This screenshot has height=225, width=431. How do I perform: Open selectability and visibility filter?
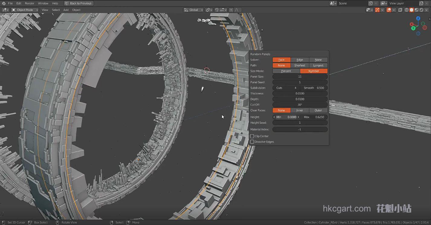click(x=369, y=10)
